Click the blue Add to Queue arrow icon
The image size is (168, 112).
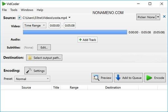coord(118,78)
